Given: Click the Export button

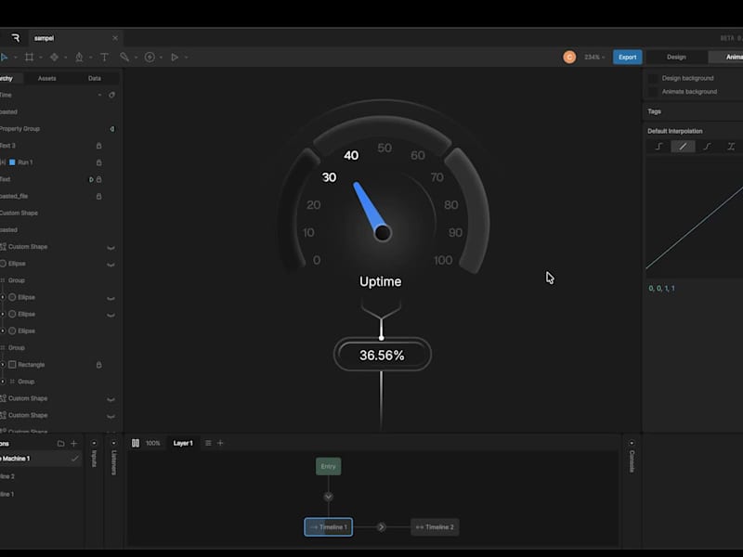Looking at the screenshot, I should (x=626, y=57).
